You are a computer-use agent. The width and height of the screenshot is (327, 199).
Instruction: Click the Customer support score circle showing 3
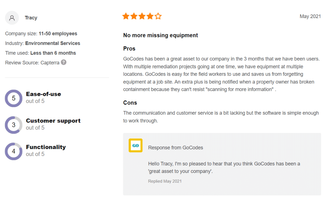coord(13,125)
